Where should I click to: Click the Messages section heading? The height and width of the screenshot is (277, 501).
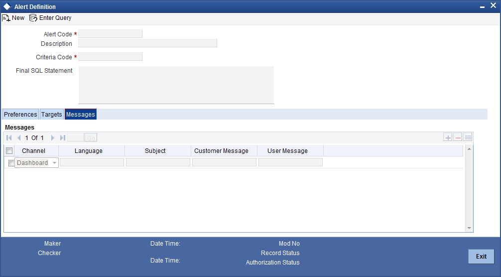19,128
